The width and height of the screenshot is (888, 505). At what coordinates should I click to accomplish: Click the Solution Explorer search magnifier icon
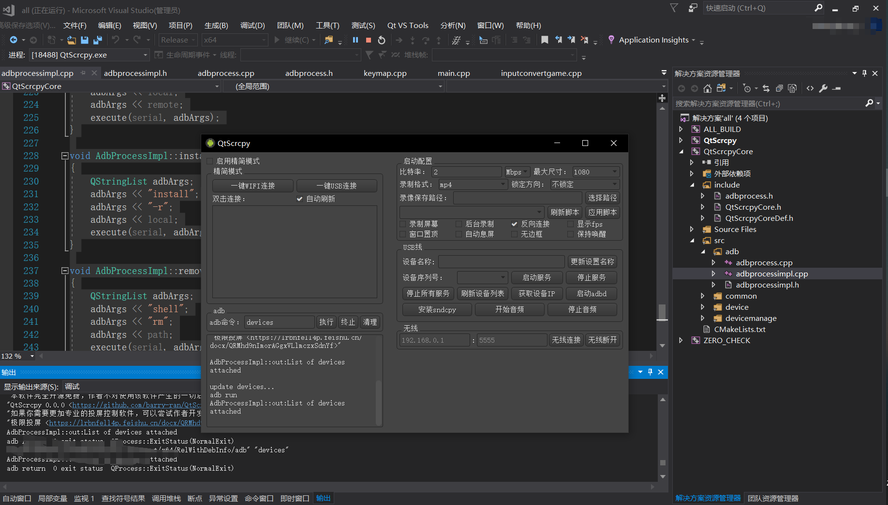tap(869, 103)
